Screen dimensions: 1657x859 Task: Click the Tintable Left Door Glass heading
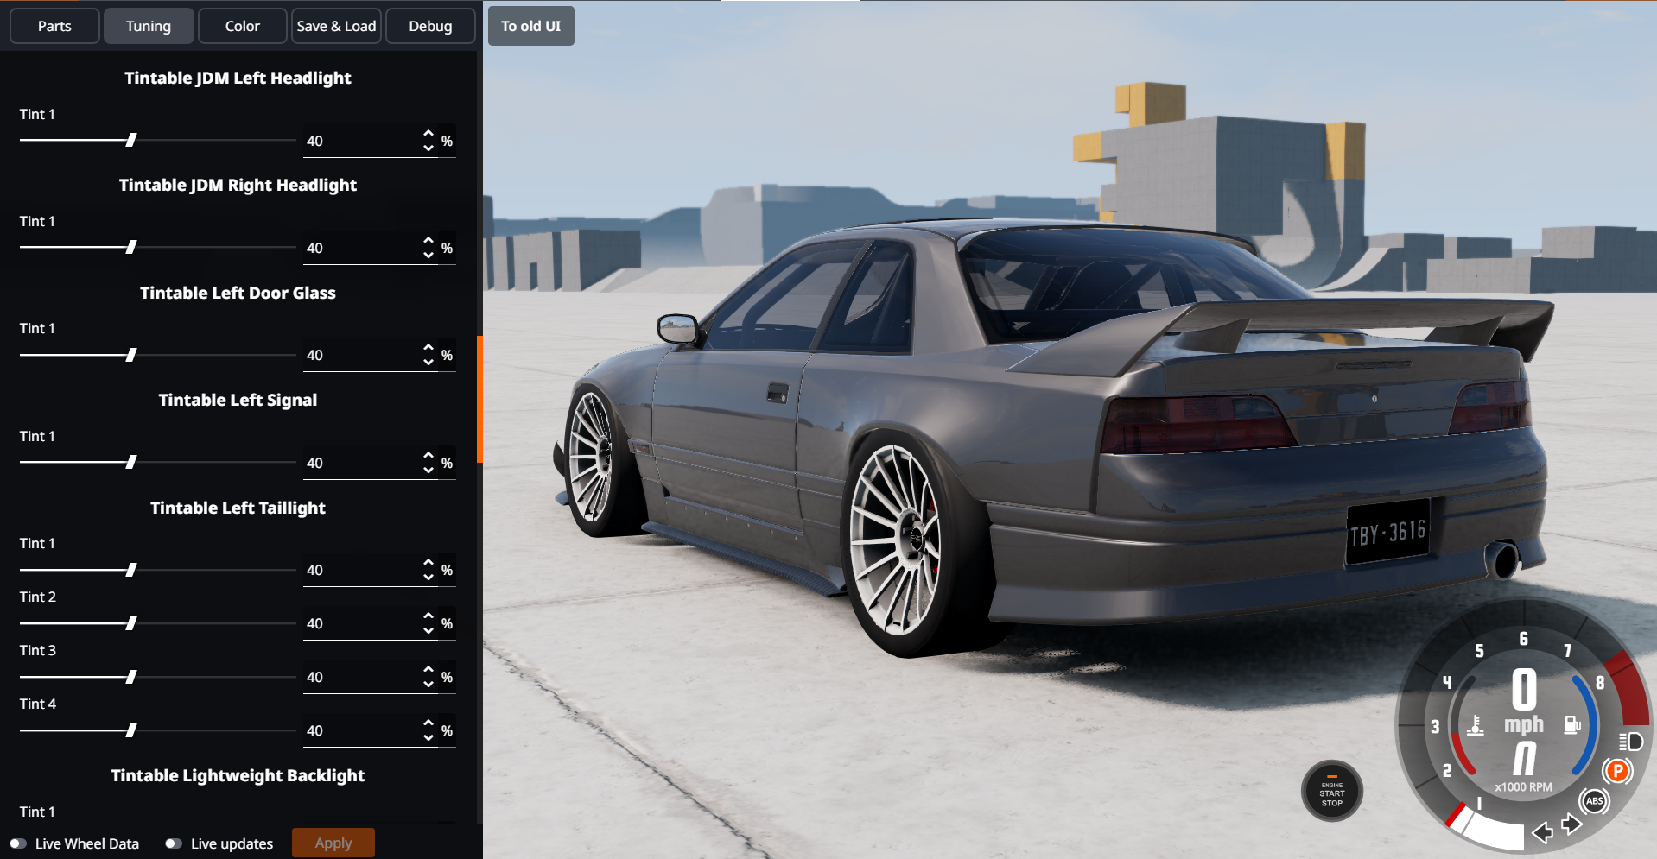(x=238, y=293)
